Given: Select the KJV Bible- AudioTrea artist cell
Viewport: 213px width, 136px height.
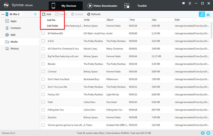Looking at the screenshot, I should point(95,33).
